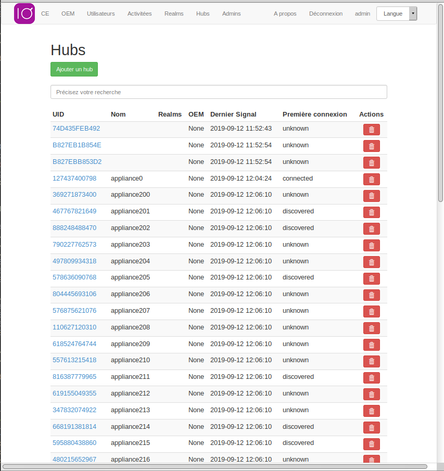This screenshot has height=471, width=444.
Task: Click trash icon for appliance207
Action: tap(371, 312)
